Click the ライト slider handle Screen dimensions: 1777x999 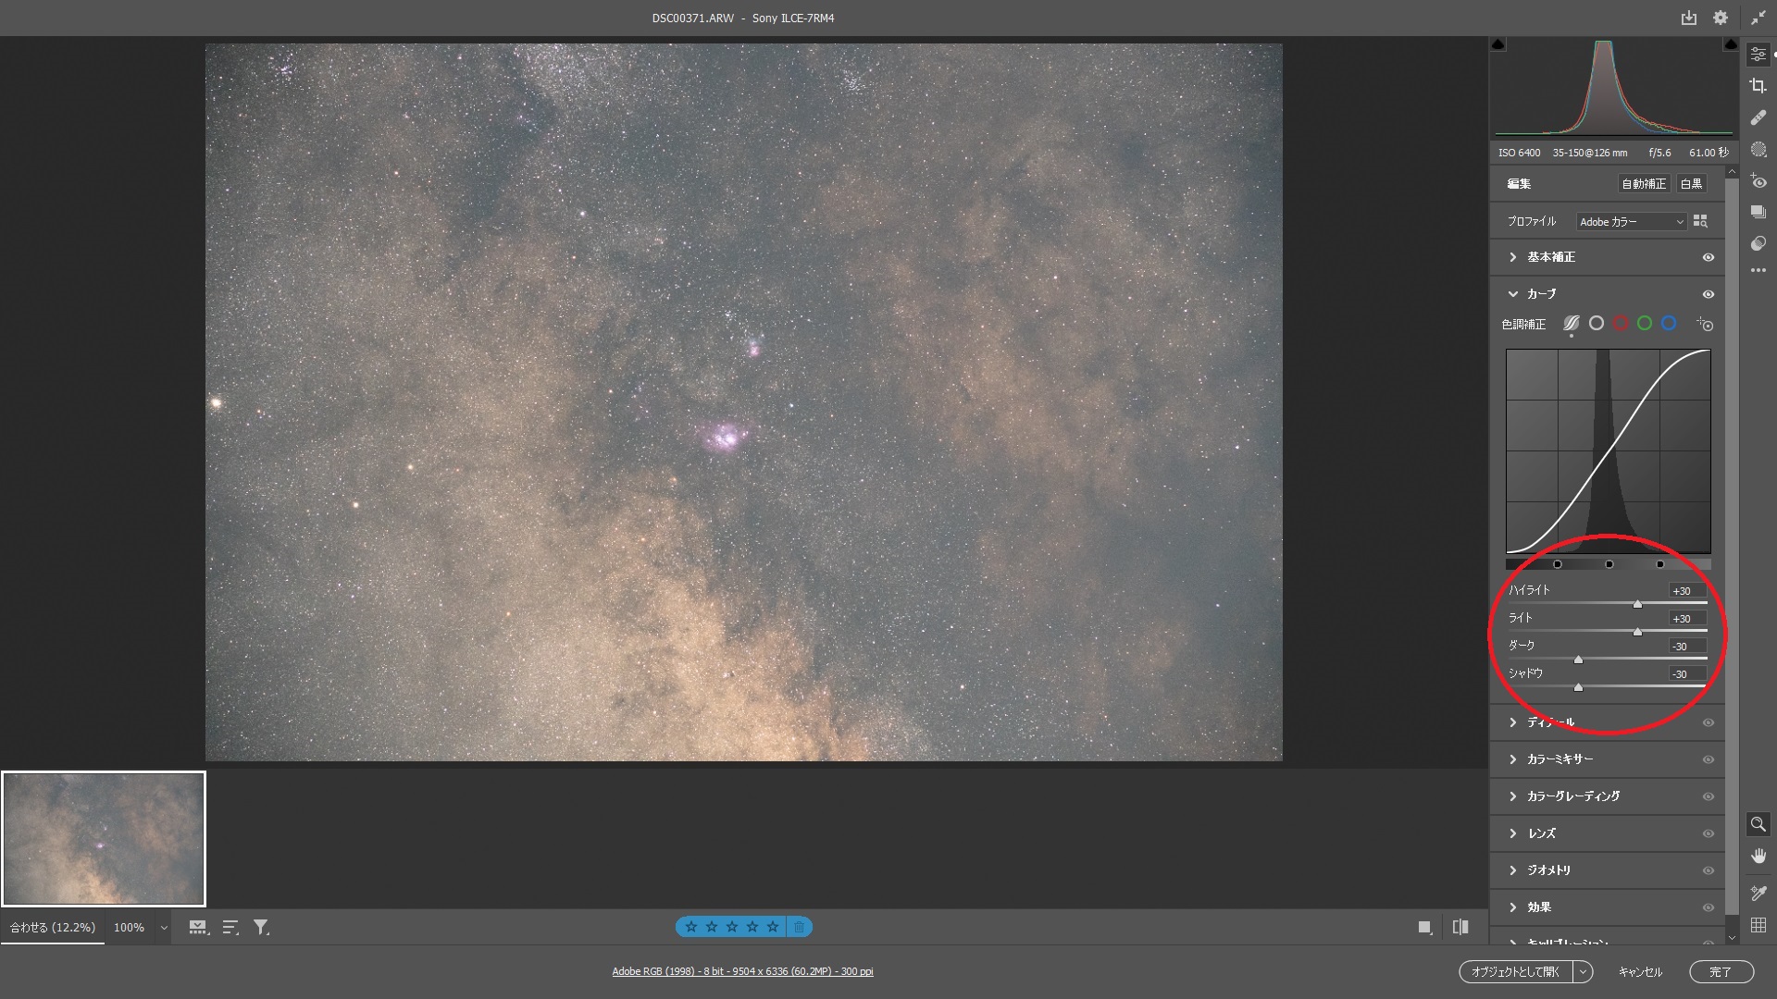click(x=1637, y=632)
